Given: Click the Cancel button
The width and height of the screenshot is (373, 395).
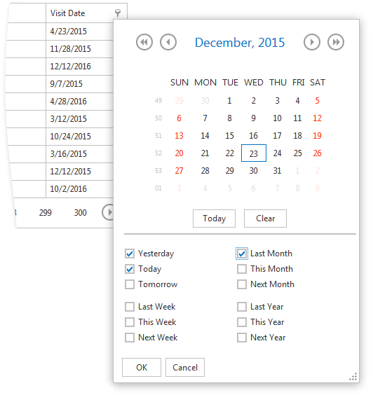Looking at the screenshot, I should [x=185, y=367].
